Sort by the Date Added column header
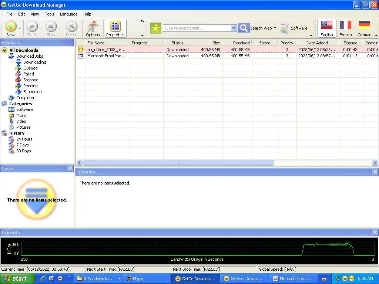The image size is (379, 284). [317, 43]
